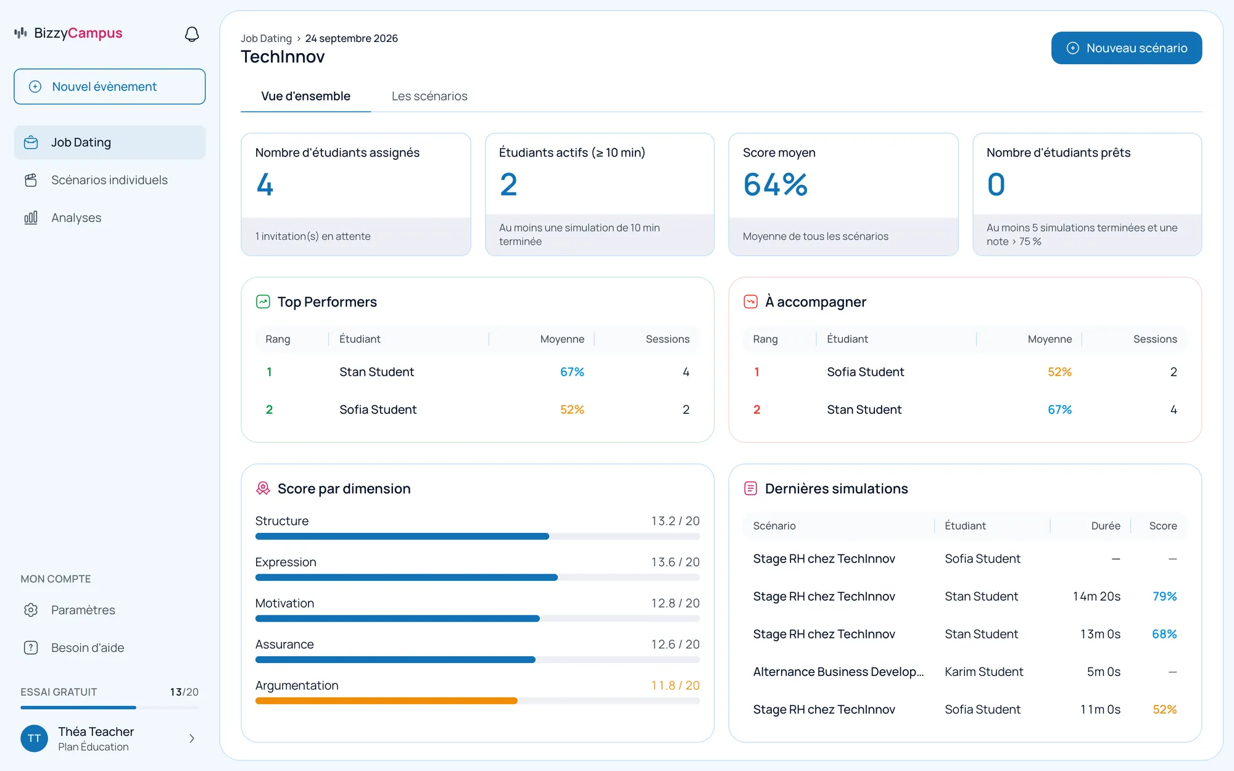
Task: Click the Nouvel évènement button
Action: coord(110,86)
